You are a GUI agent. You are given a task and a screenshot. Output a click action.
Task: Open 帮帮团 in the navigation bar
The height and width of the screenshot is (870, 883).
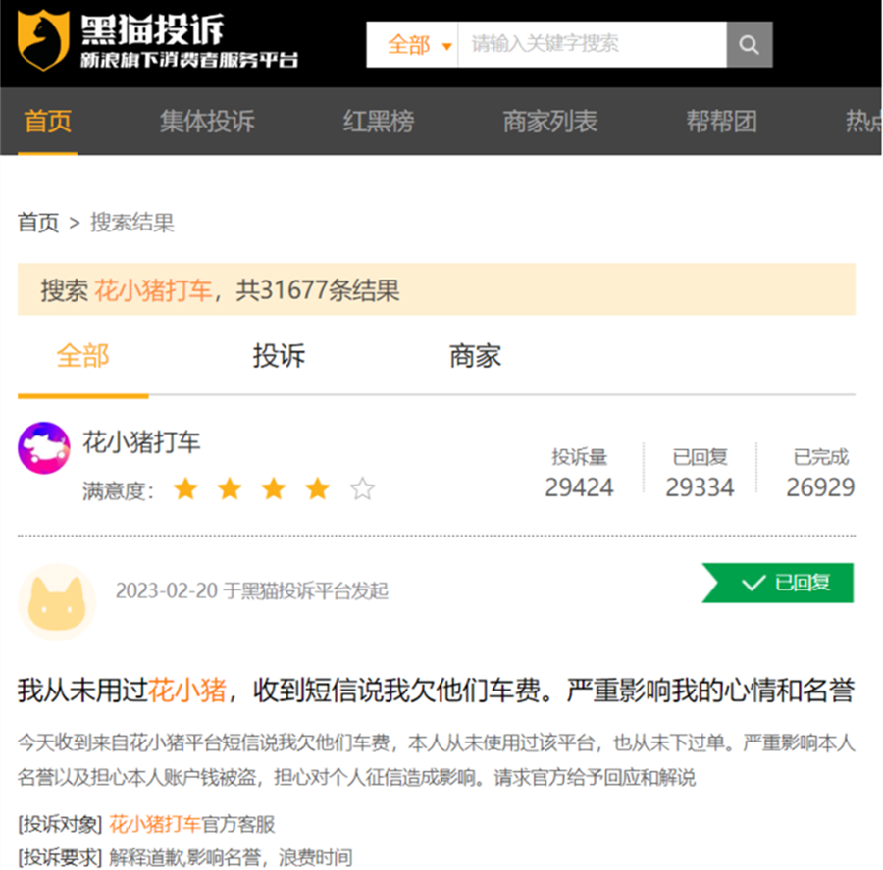click(x=721, y=122)
